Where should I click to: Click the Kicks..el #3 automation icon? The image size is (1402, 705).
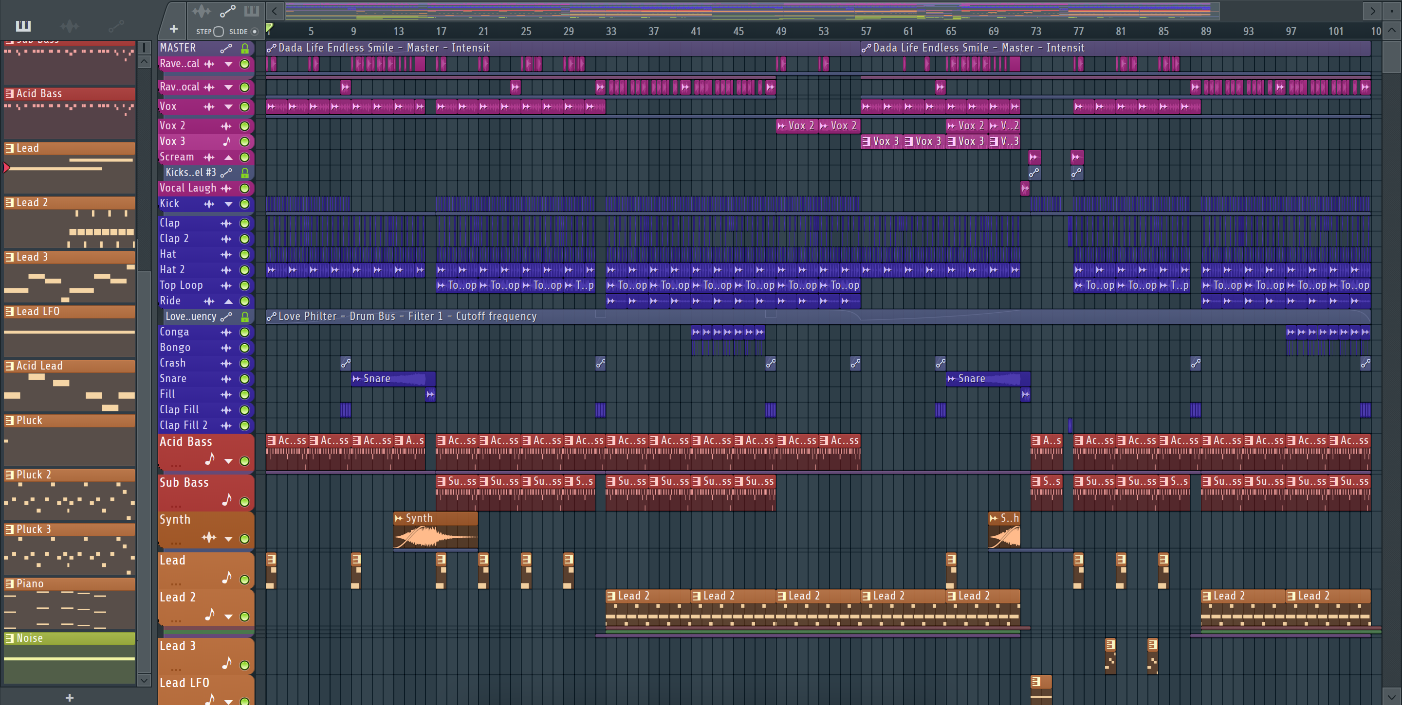[x=226, y=173]
